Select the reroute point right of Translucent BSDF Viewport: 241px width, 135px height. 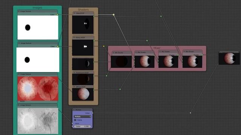click(107, 76)
